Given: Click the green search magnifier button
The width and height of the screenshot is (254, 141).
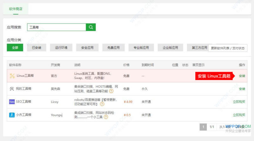Looking at the screenshot, I should coord(91,27).
